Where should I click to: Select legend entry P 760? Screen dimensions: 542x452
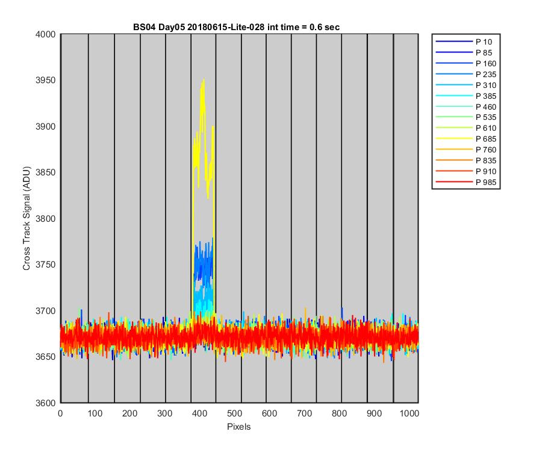coord(466,149)
